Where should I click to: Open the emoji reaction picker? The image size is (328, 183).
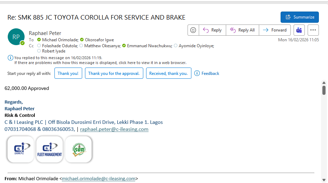[193, 30]
